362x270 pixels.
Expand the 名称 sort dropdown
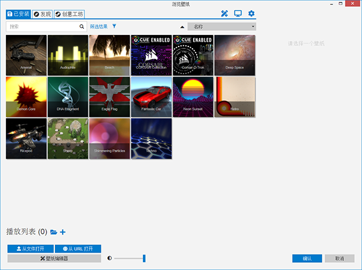tap(222, 27)
